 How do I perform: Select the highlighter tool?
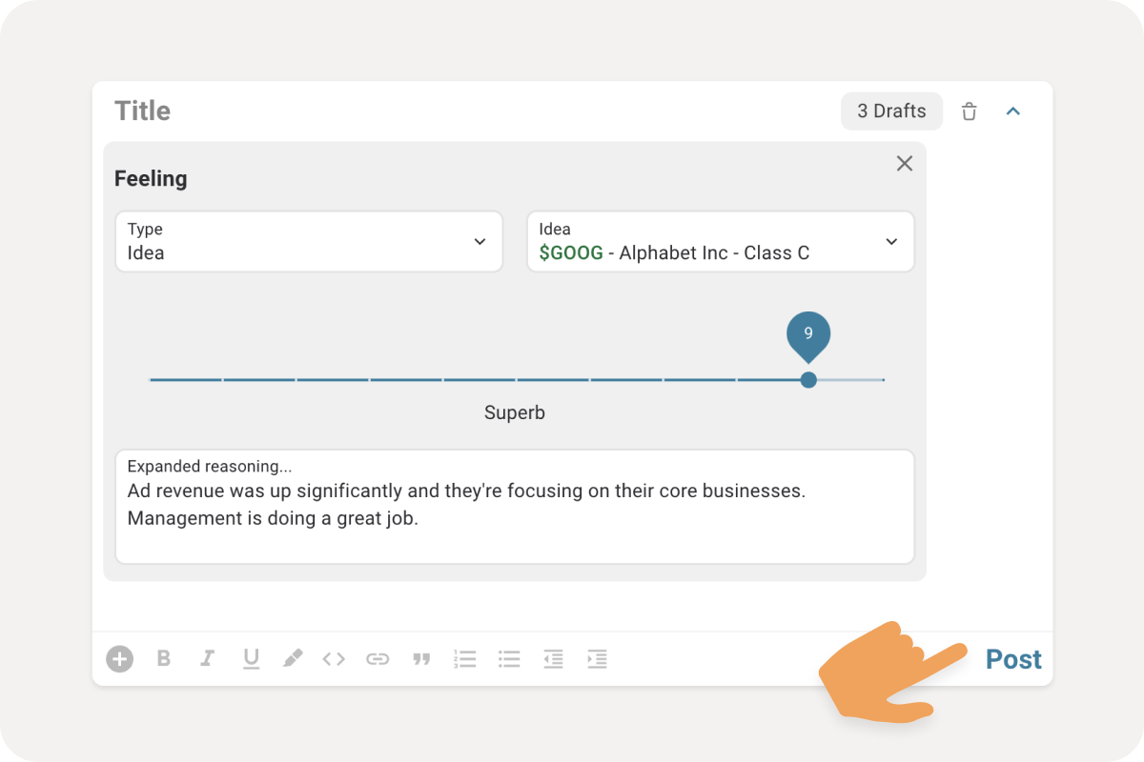pos(293,658)
